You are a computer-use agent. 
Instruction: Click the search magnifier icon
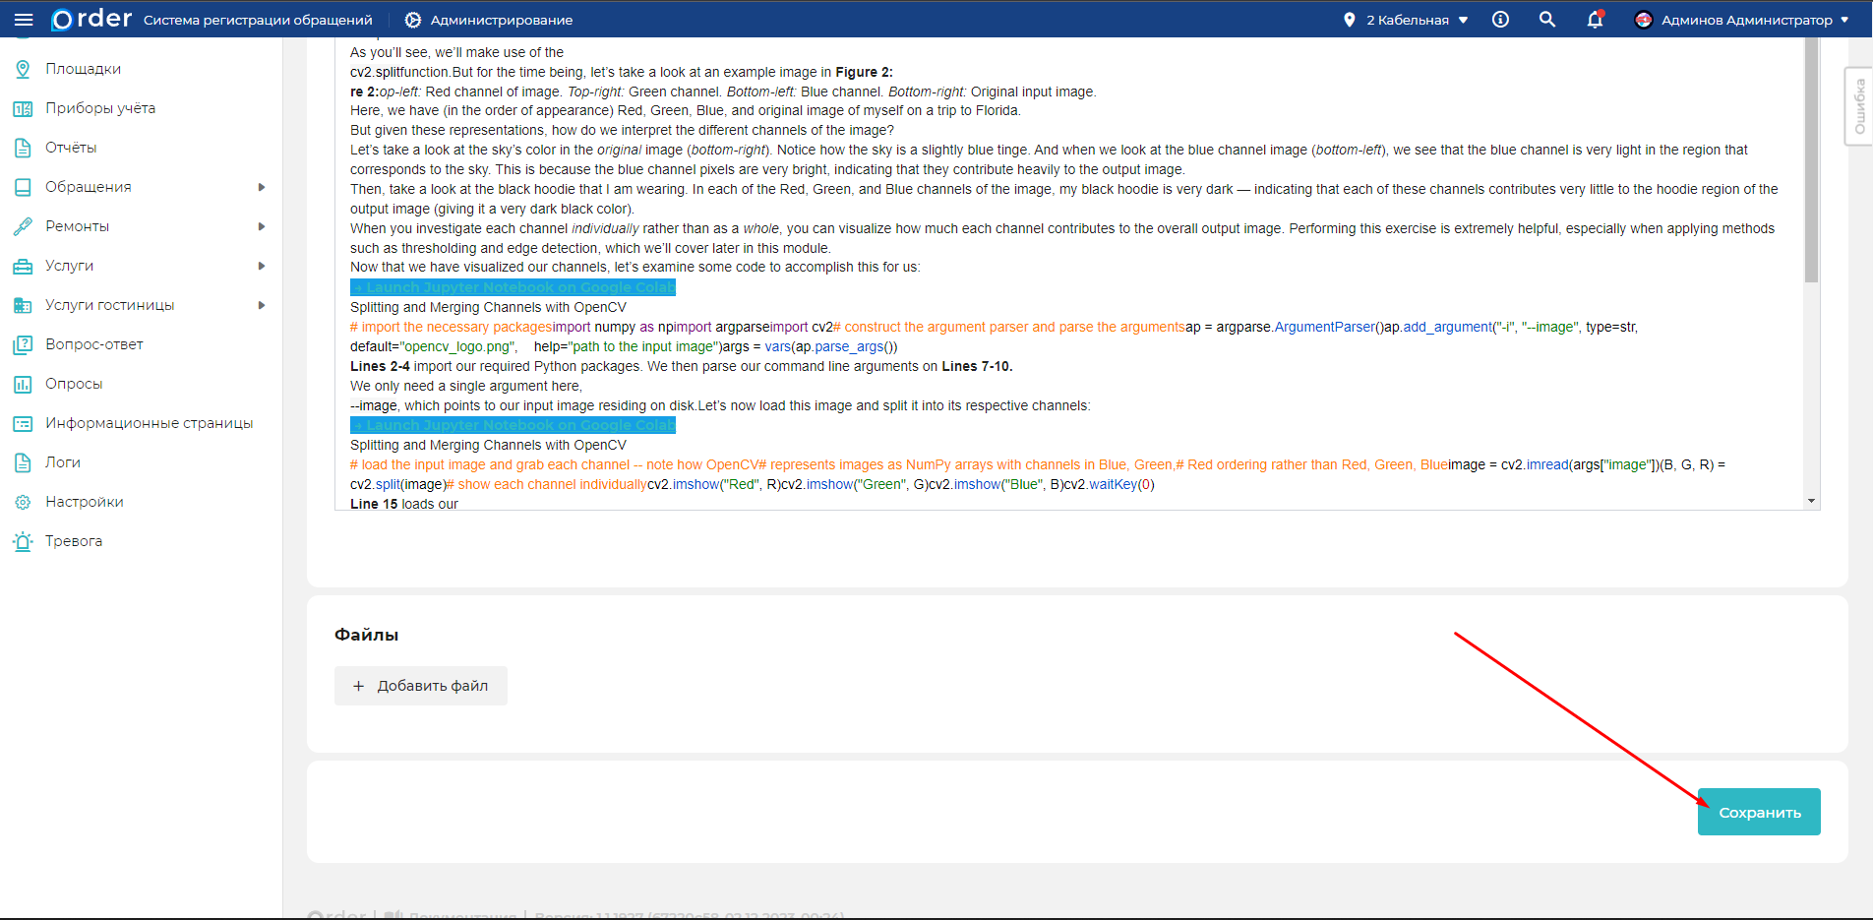pyautogui.click(x=1547, y=20)
